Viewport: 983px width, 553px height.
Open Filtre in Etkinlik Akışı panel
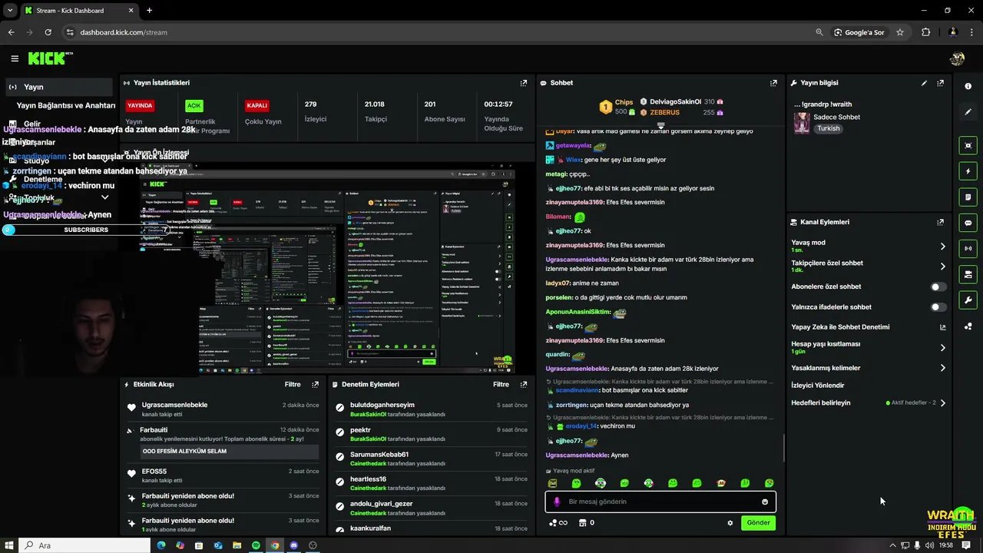click(293, 384)
